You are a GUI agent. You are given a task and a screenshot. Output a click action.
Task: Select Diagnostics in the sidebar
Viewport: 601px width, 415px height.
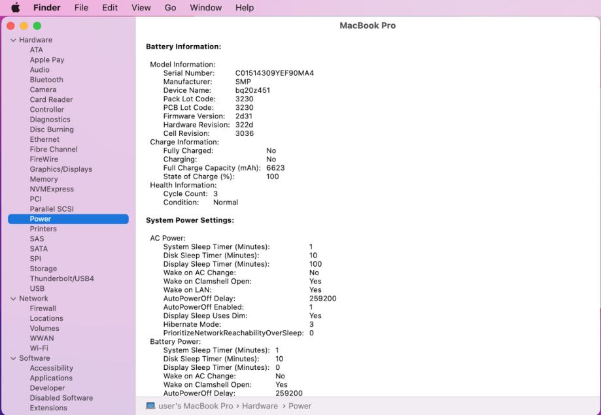pyautogui.click(x=50, y=120)
